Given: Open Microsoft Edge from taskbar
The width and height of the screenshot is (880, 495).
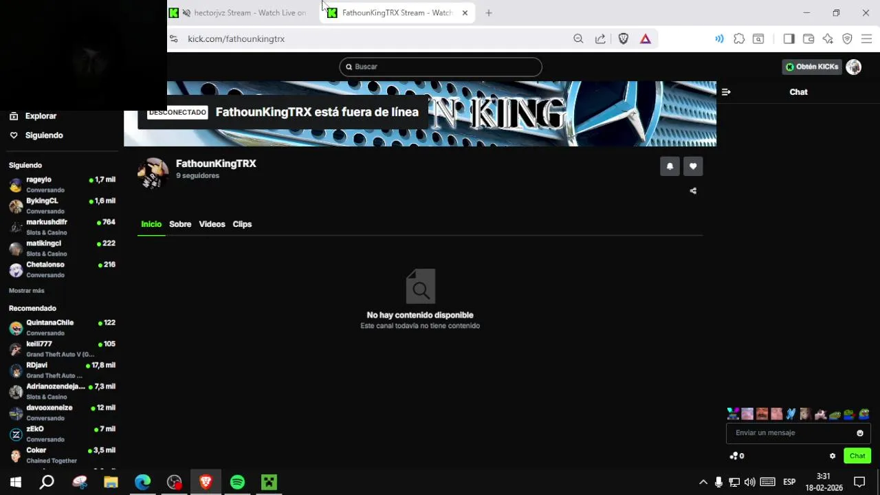Looking at the screenshot, I should click(142, 482).
